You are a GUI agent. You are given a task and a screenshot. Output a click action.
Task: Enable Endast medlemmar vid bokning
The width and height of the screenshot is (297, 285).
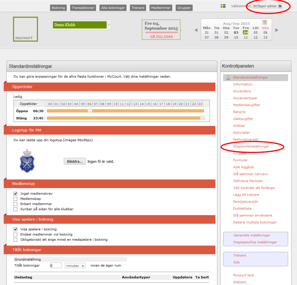[15, 234]
